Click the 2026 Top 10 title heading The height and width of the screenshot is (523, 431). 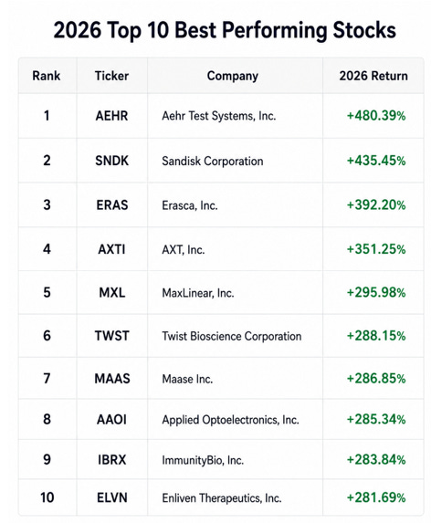tap(225, 30)
